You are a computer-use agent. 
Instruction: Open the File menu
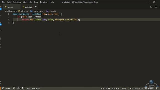[x=3, y=2]
